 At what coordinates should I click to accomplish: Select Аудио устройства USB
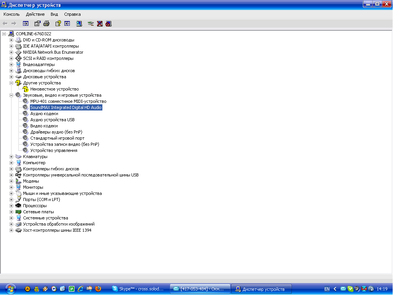pyautogui.click(x=53, y=120)
